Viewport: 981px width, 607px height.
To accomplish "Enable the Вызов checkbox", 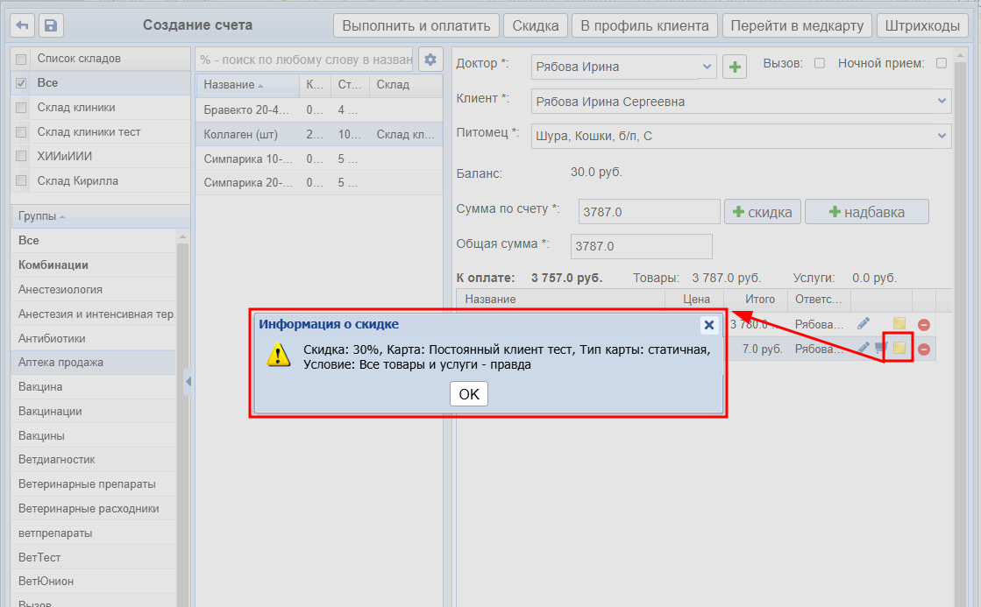I will (820, 63).
